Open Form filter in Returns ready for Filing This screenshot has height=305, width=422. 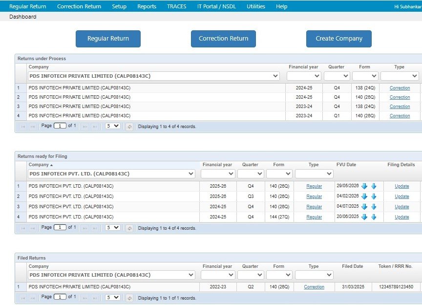click(x=279, y=174)
